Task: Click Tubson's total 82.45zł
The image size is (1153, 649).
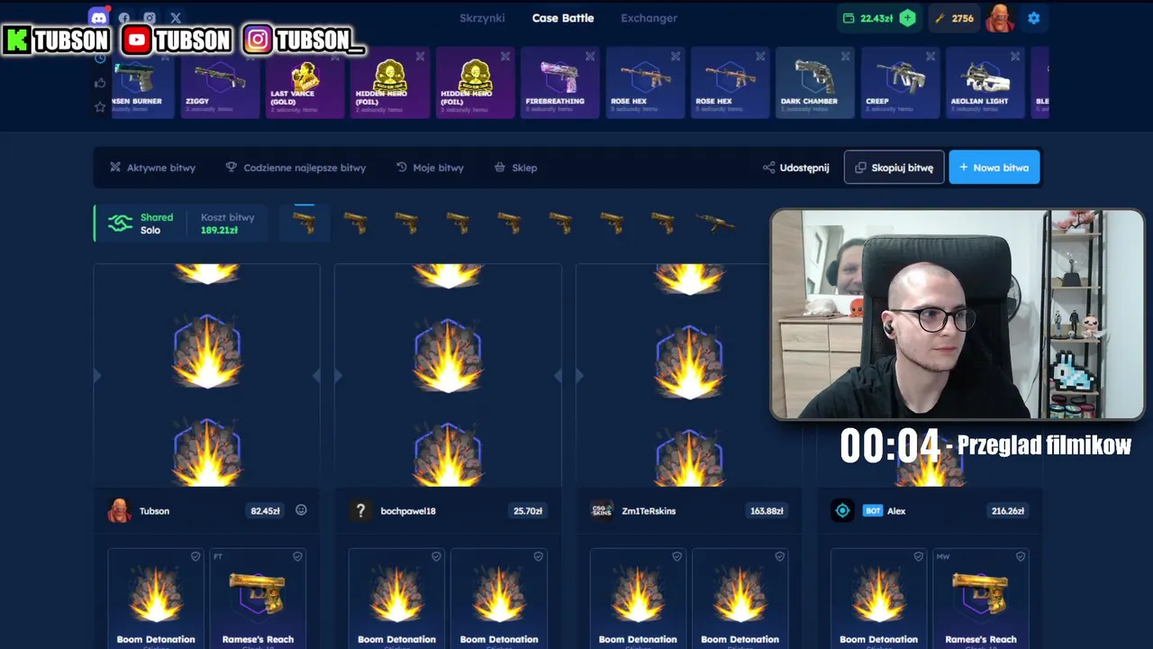Action: (265, 511)
